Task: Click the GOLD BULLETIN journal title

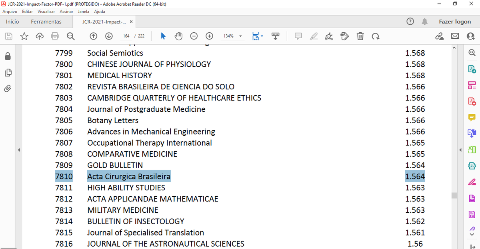Action: tap(115, 165)
